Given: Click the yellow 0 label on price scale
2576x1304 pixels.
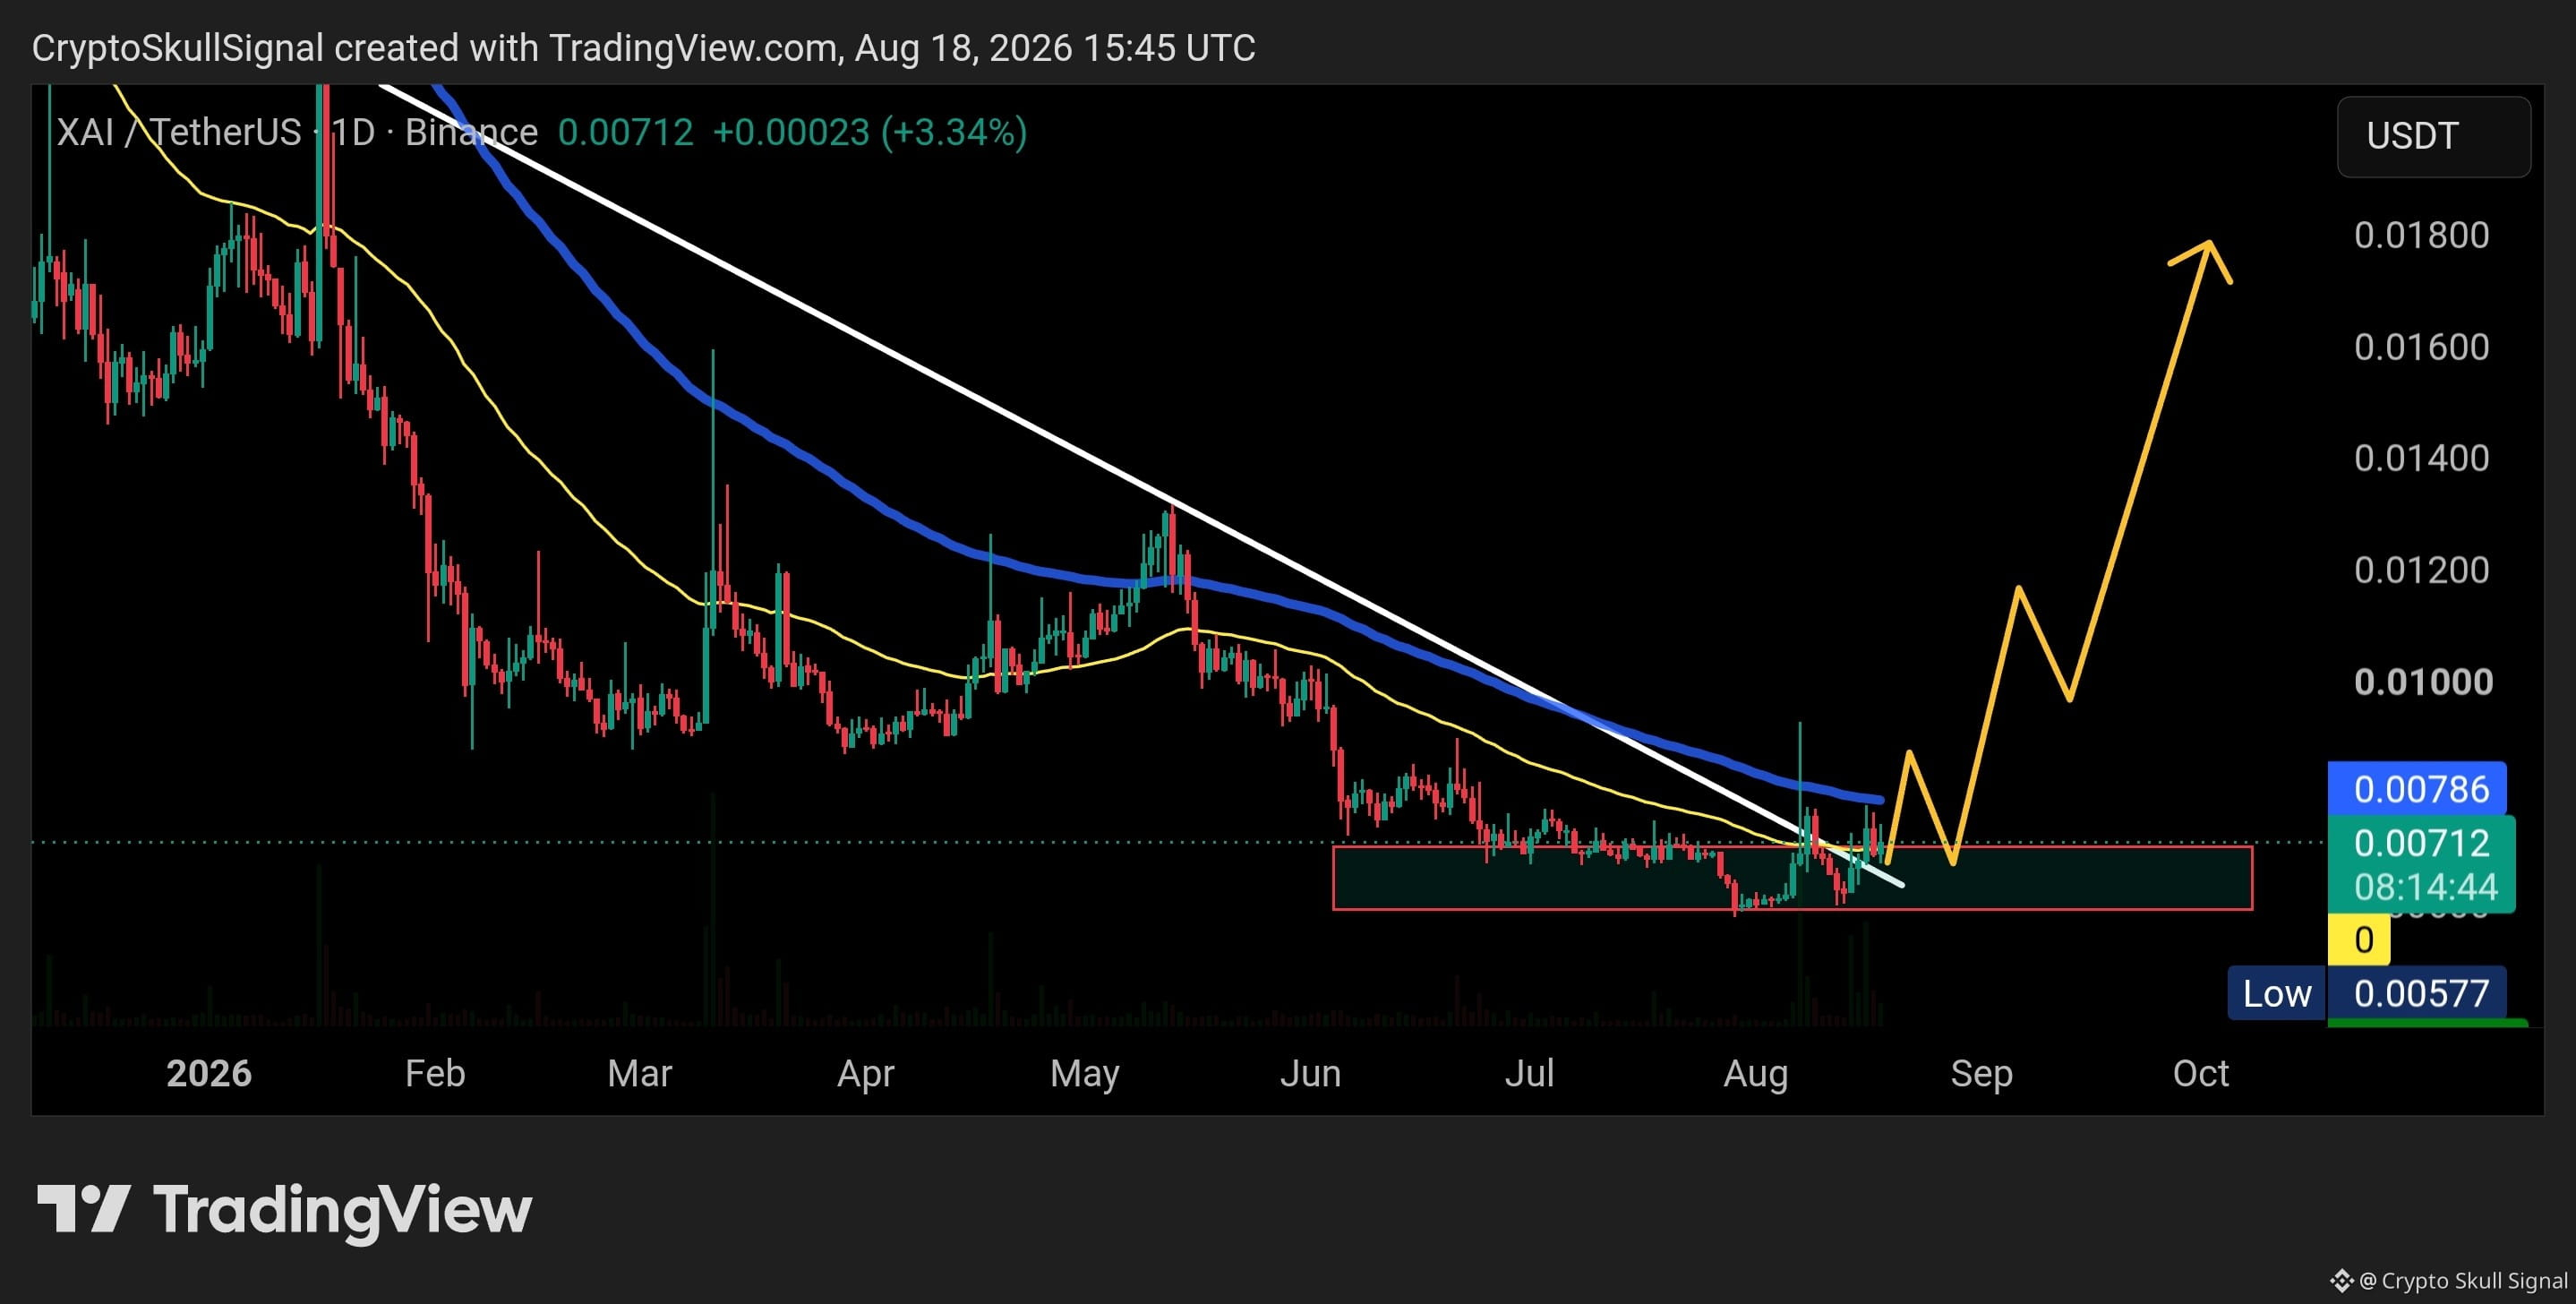Looking at the screenshot, I should tap(2360, 940).
